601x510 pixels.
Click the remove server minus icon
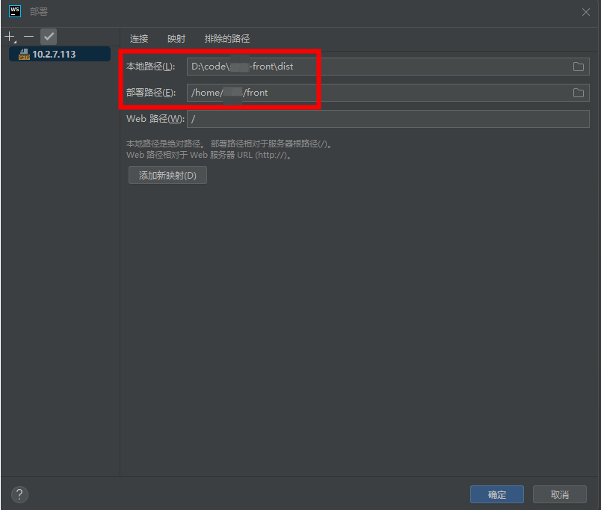click(28, 37)
